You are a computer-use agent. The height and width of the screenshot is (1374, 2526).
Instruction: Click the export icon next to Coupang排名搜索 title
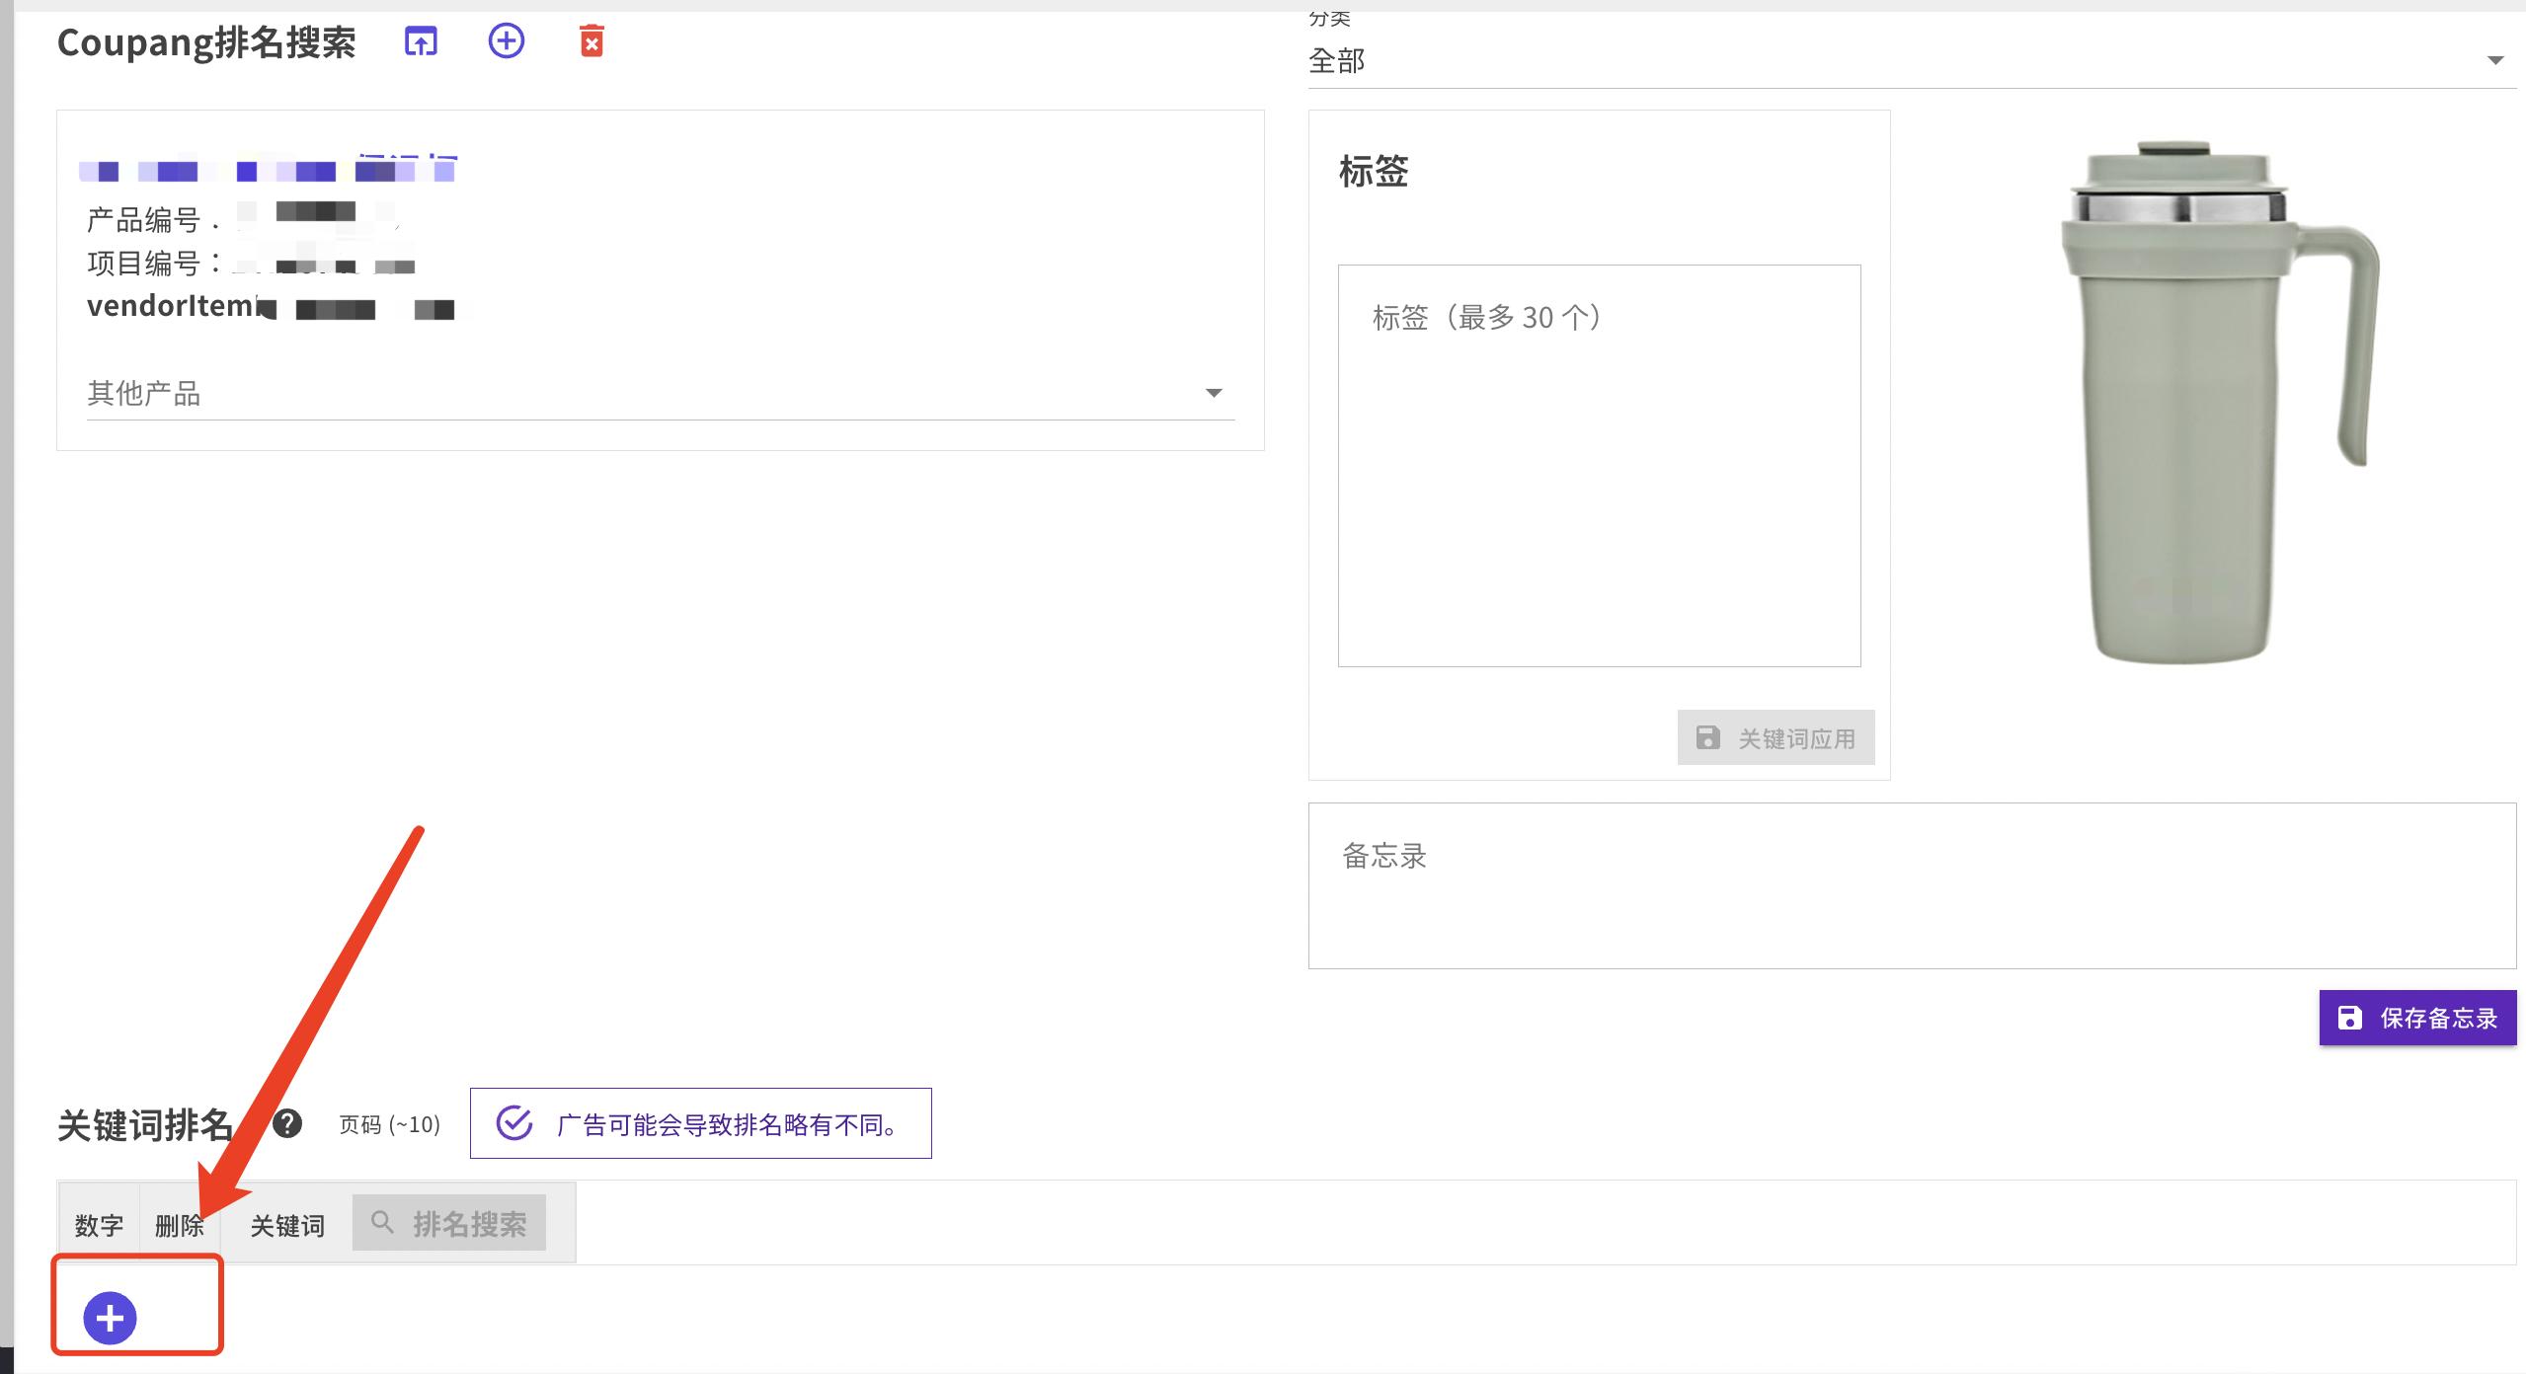click(419, 41)
